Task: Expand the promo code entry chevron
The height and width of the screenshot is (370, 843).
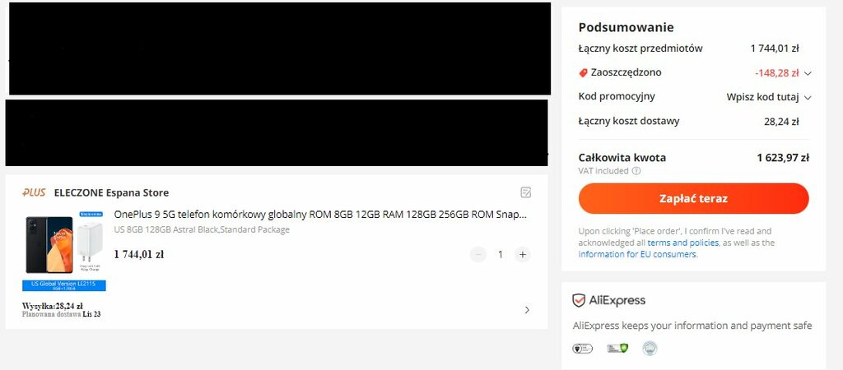Action: click(x=808, y=98)
